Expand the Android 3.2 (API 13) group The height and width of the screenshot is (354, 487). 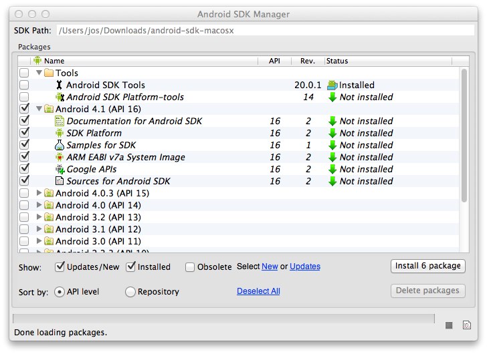point(39,217)
